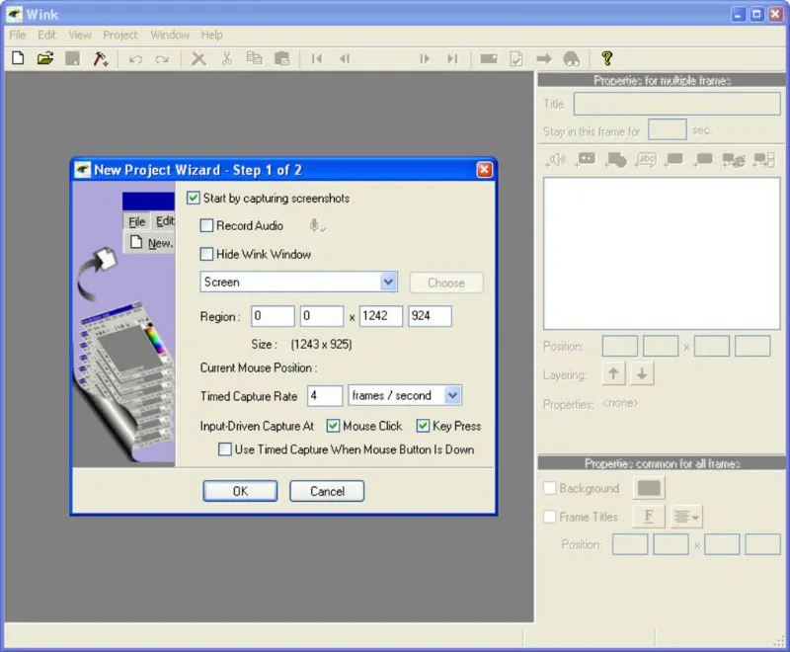Open the Frame Titles alignment dropdown
This screenshot has height=652, width=790.
pyautogui.click(x=686, y=517)
